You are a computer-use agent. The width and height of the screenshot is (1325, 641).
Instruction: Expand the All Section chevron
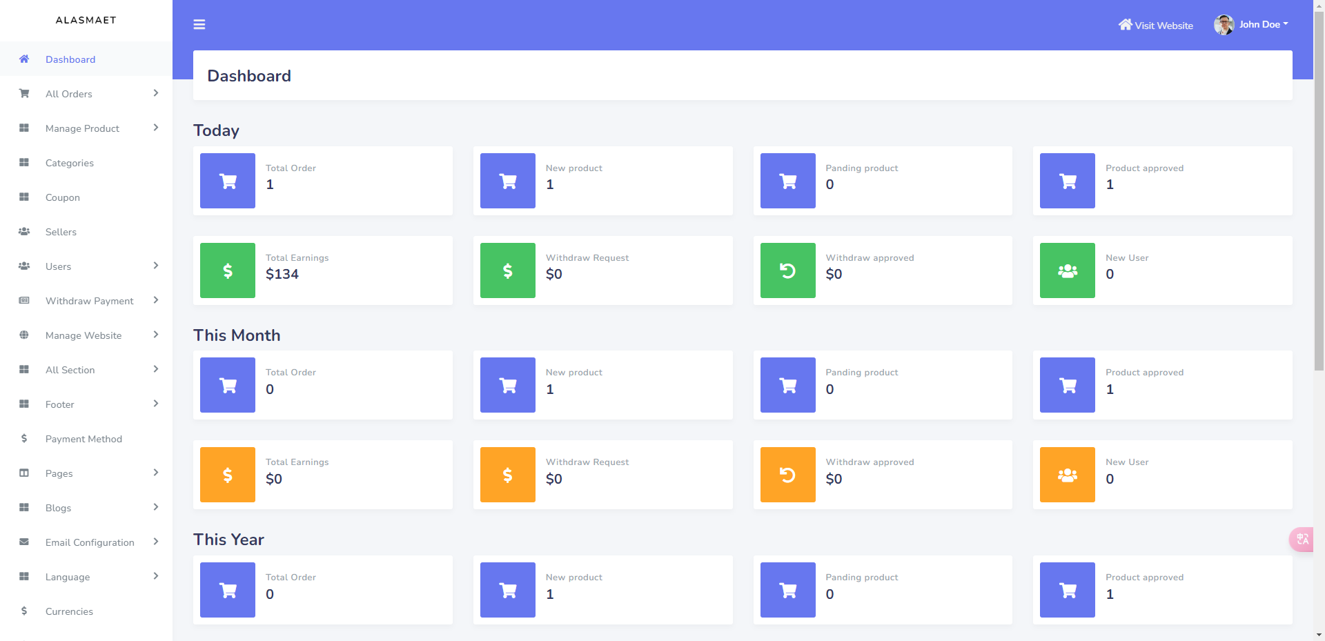[156, 369]
